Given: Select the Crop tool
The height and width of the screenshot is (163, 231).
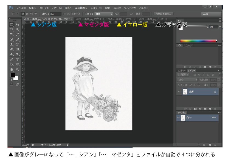Looking at the screenshot, I should pos(12,35).
